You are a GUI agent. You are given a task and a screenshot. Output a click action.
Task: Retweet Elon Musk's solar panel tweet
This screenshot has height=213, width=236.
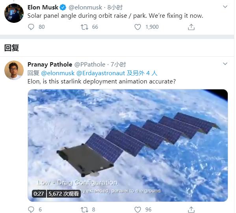point(84,27)
